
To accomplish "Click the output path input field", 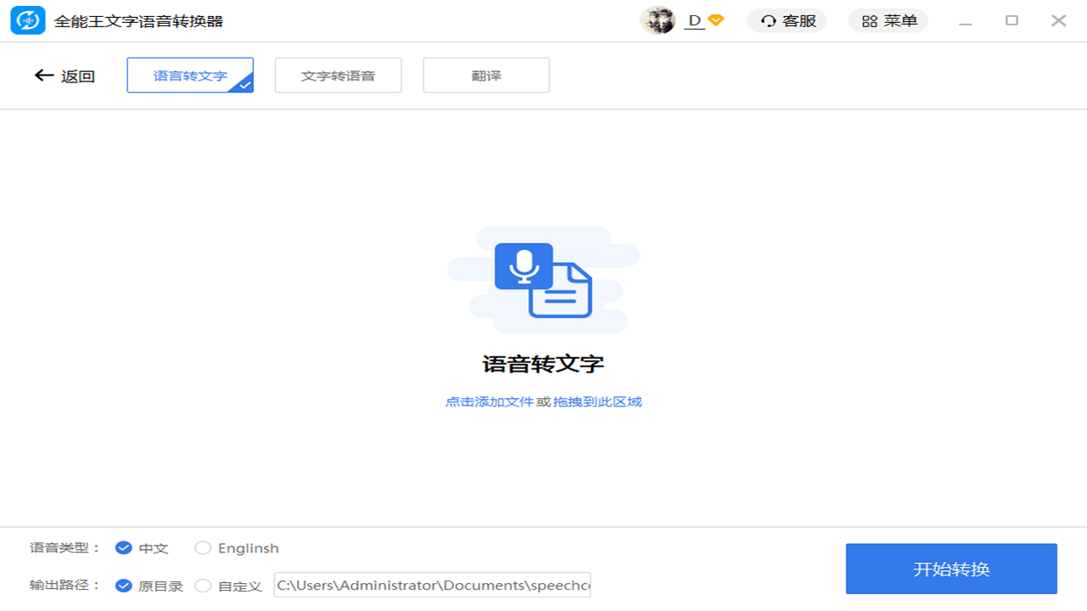I will (431, 585).
